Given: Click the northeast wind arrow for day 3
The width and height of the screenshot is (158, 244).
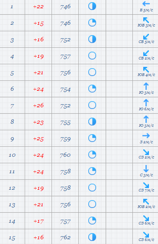Looking at the screenshot, I should coord(146,37).
